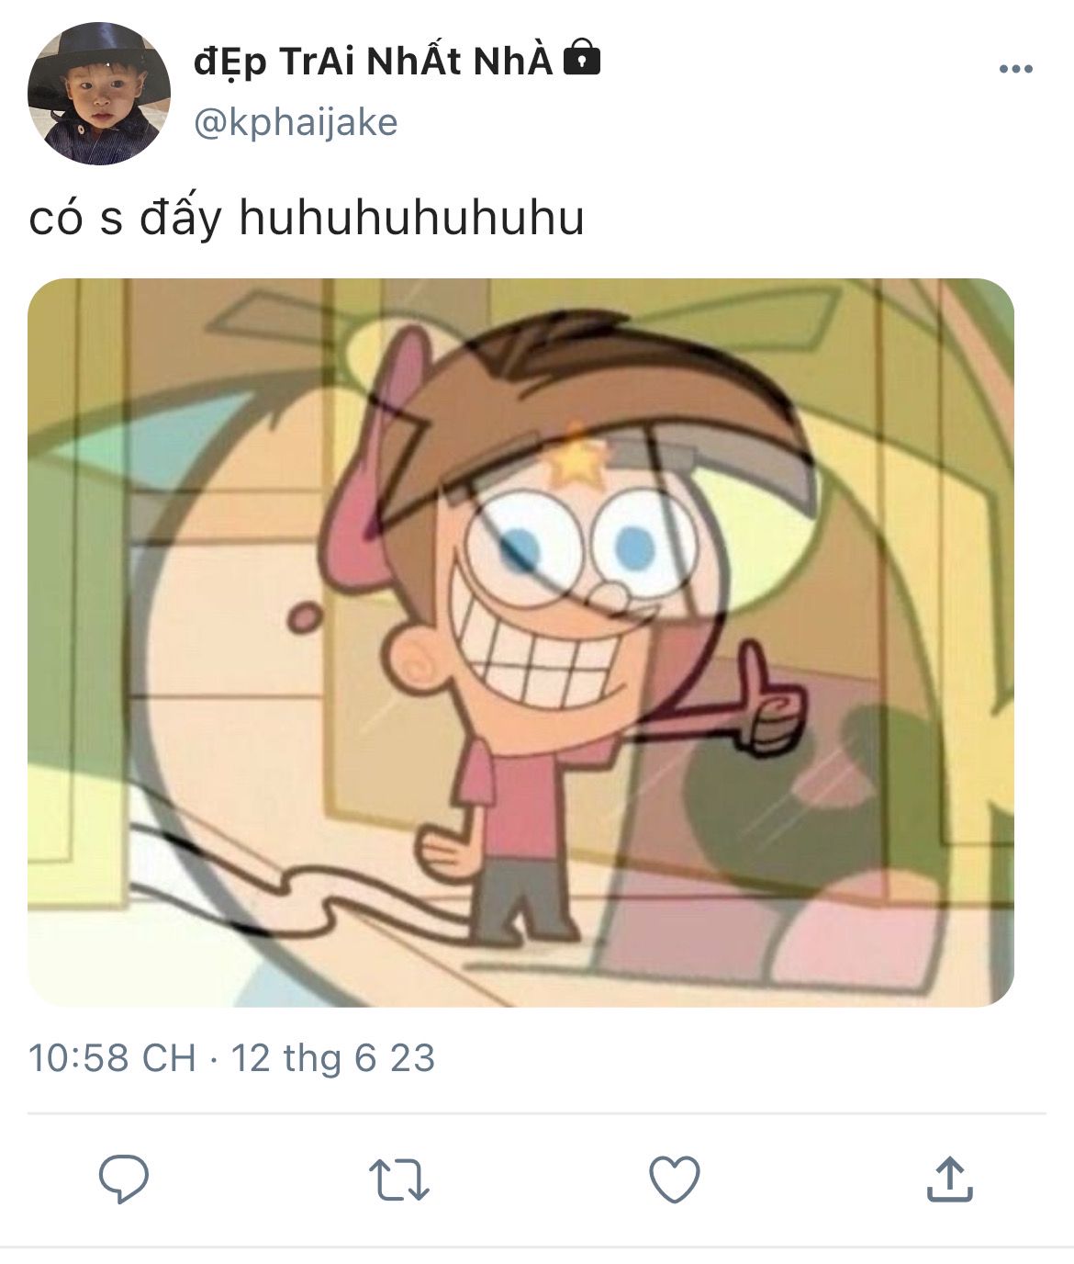The image size is (1074, 1264).
Task: Click the date "12 thg 6 23"
Action: tap(332, 1058)
